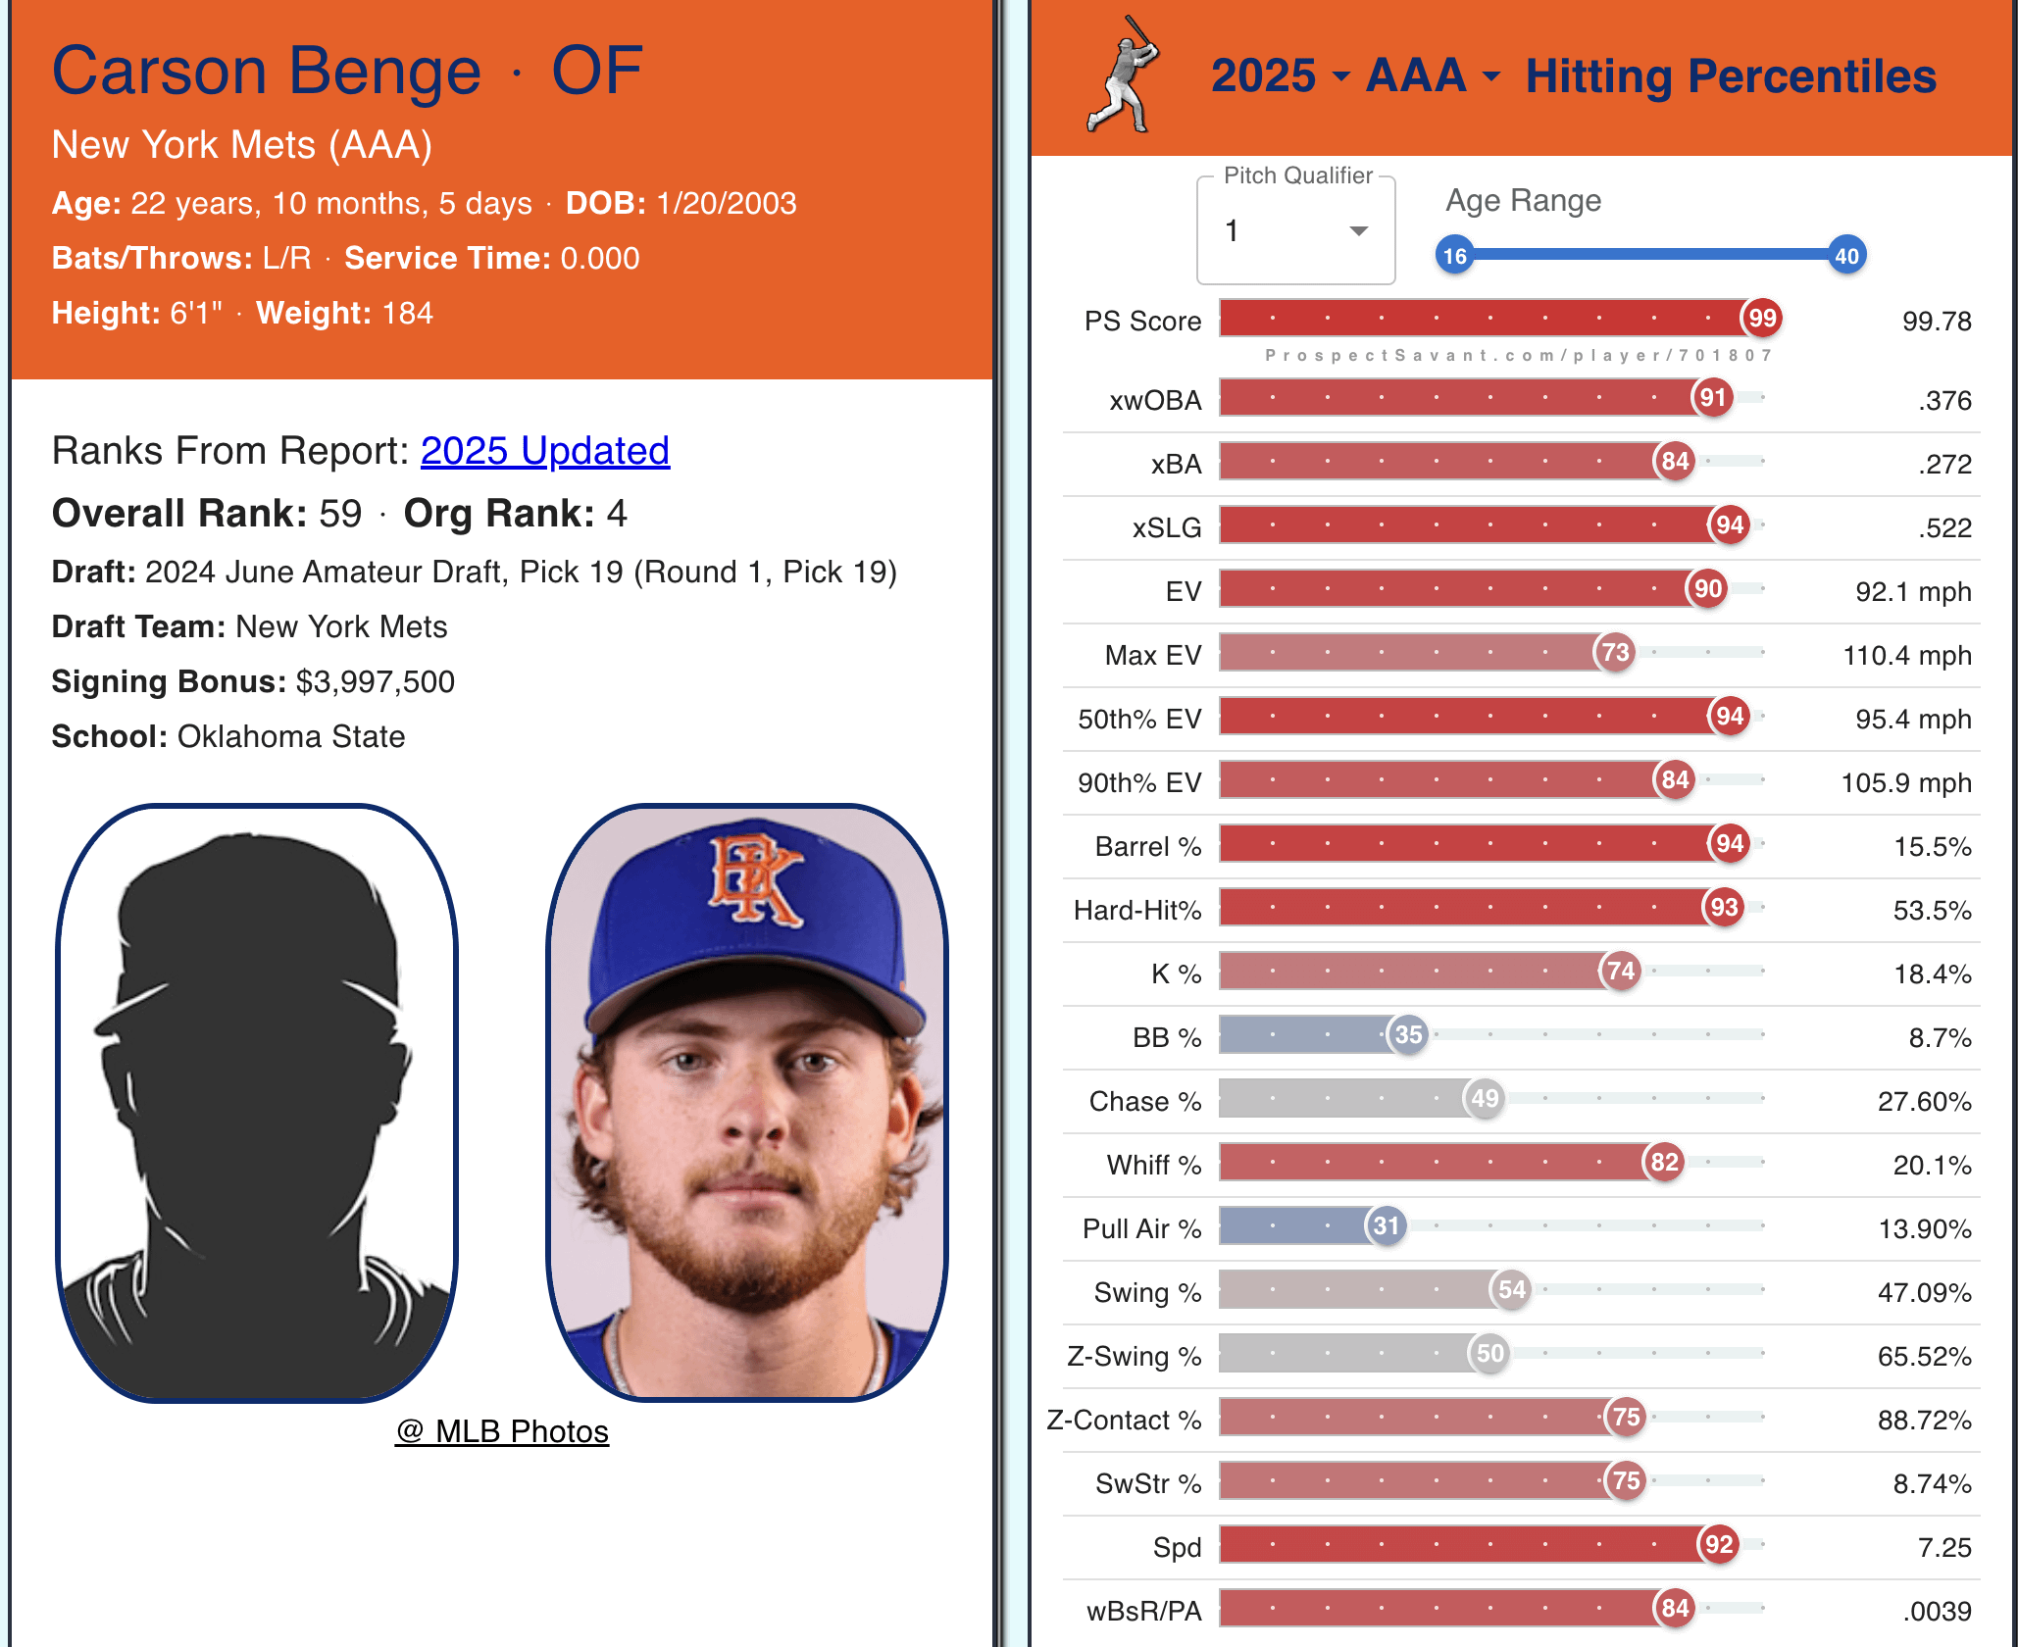Click the Chase % 49 percentile badge
Screen dimensions: 2018x1647
pyautogui.click(x=1485, y=1098)
